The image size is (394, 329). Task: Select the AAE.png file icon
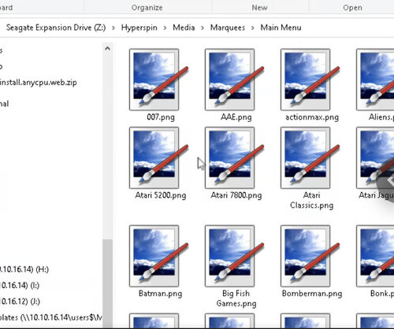(x=234, y=79)
